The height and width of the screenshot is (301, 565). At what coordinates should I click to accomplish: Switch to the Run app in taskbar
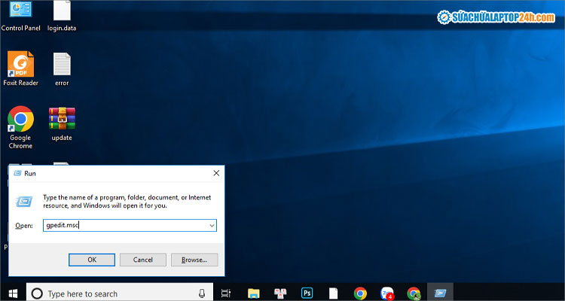(x=440, y=293)
